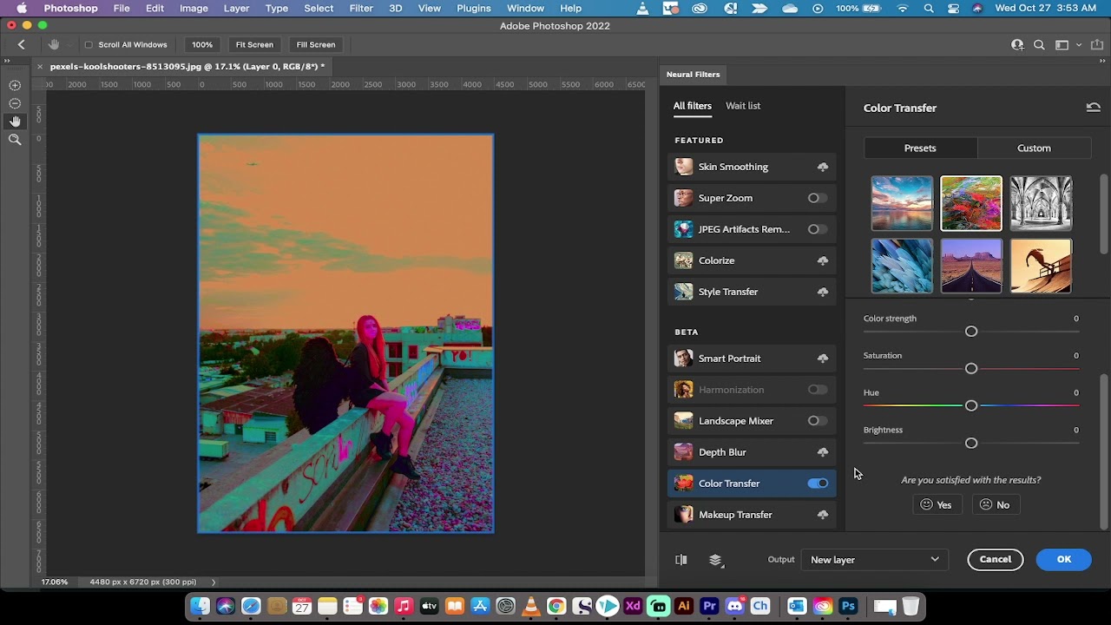This screenshot has width=1111, height=625.
Task: Open the Output dropdown set to New layer
Action: (x=874, y=560)
